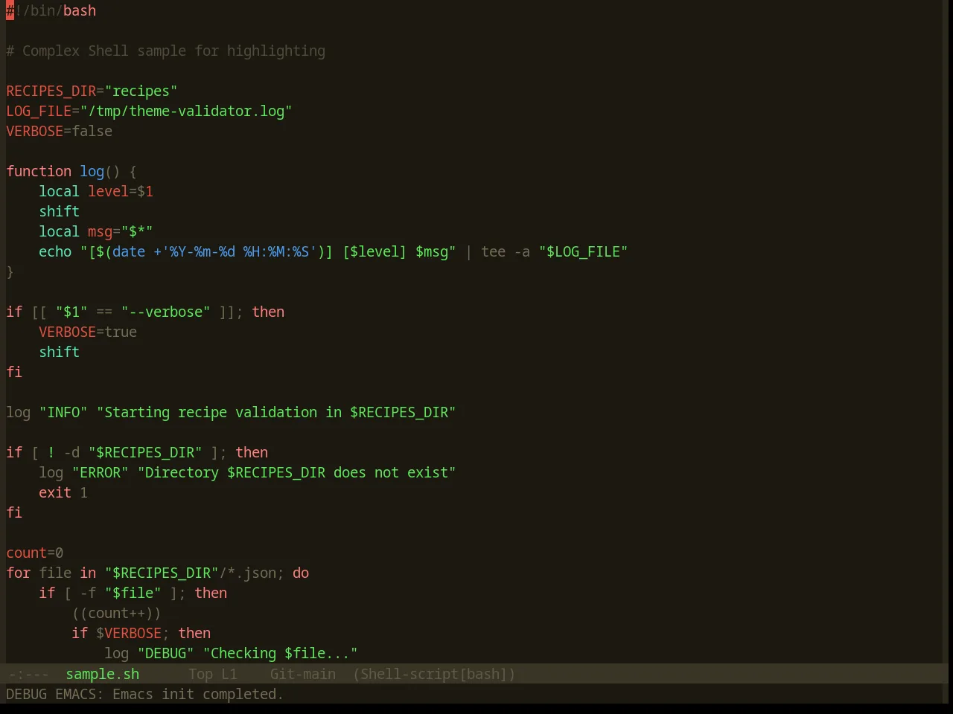953x714 pixels.
Task: Click the string "/tmp/theme-validator.log"
Action: coord(186,111)
